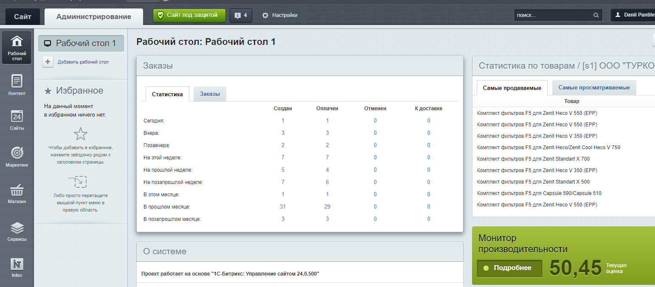Click paid count 29 for В прошлом месяце
655x287 pixels.
[327, 206]
